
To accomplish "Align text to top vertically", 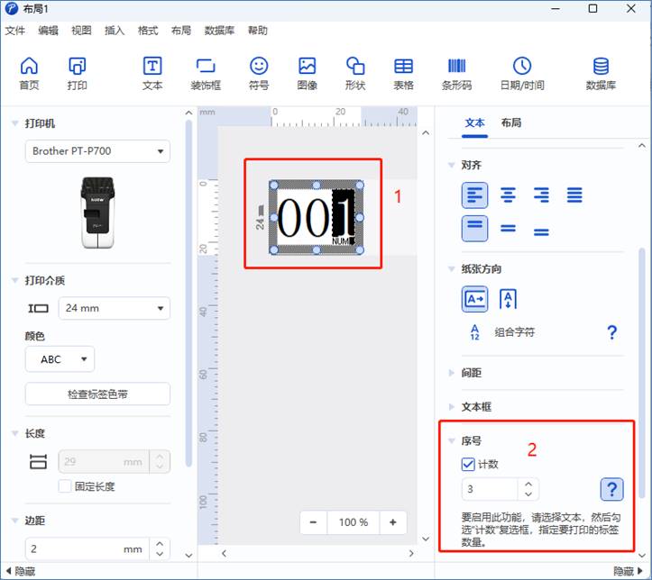I will 474,229.
